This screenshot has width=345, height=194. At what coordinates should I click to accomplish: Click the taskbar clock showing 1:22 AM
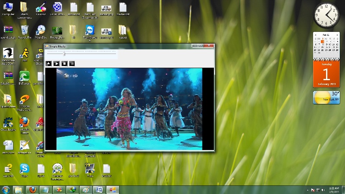tap(335, 190)
